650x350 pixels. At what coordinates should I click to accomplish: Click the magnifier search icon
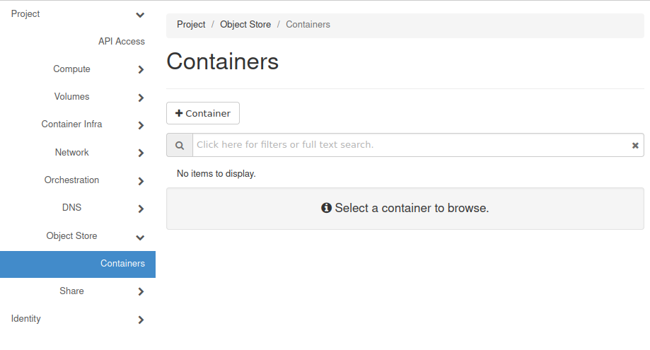tap(180, 145)
